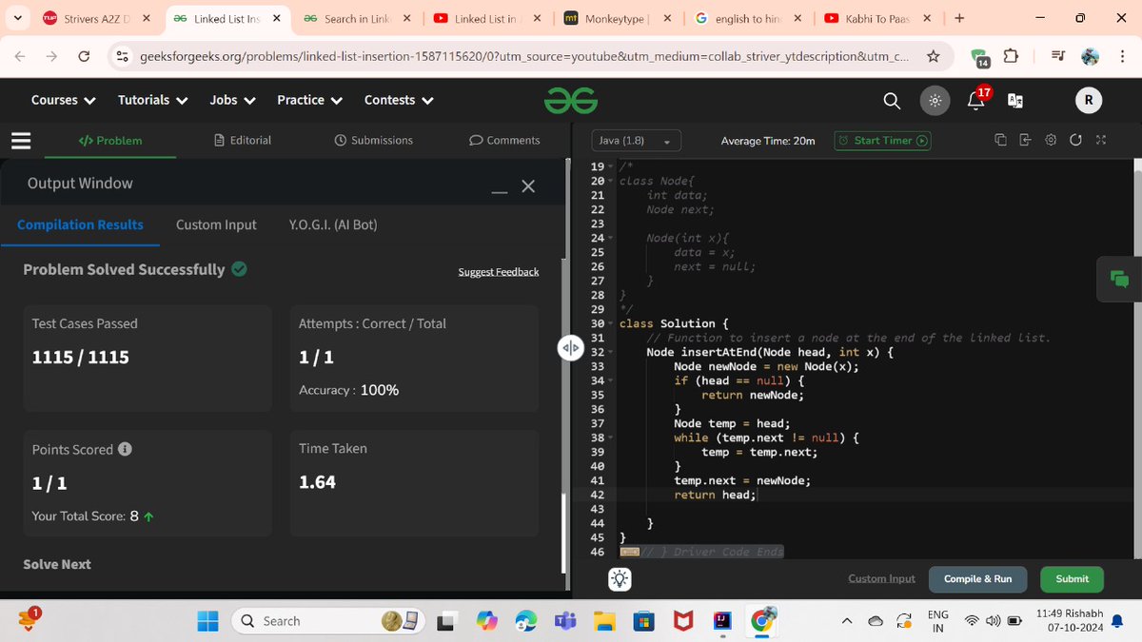Click the panel splitter handle icon
The image size is (1142, 642).
570,348
